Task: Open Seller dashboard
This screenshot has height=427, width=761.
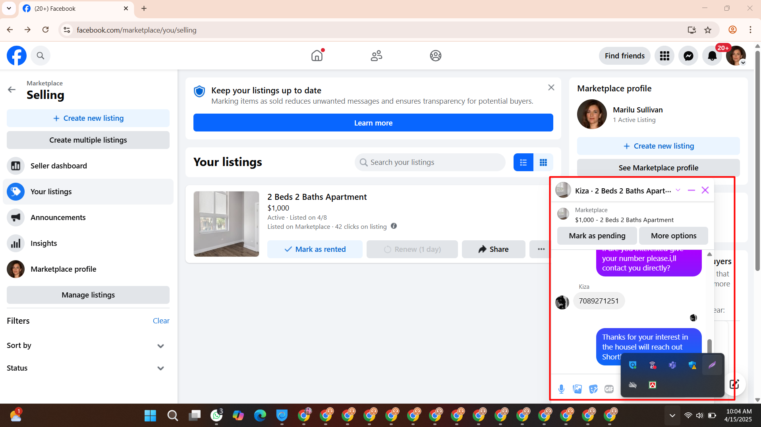Action: (x=88, y=166)
